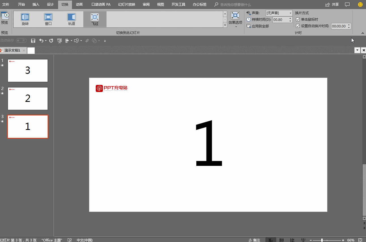Click the auto advance time field 00:00.00

coord(339,26)
